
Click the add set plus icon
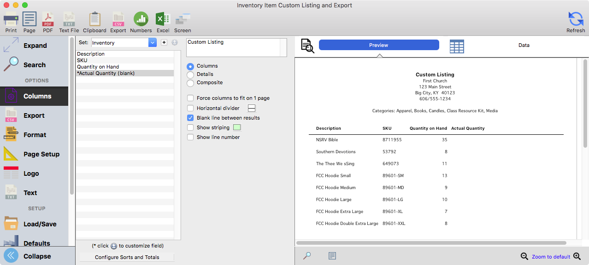point(164,43)
